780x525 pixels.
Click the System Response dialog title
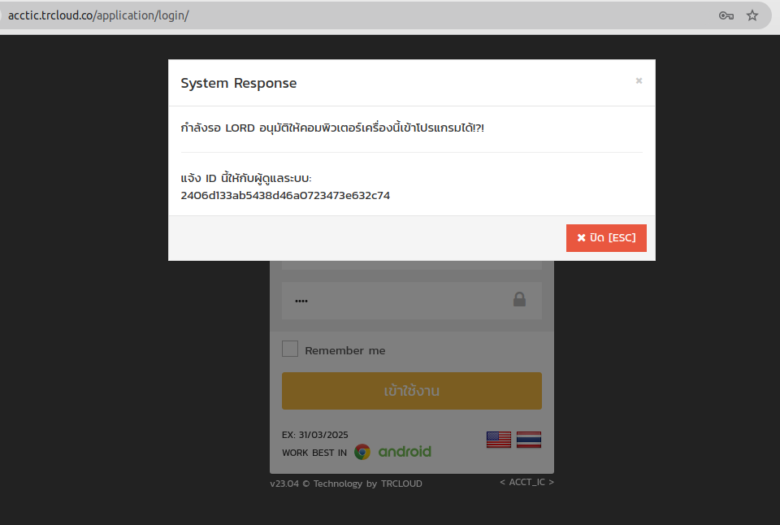tap(238, 83)
